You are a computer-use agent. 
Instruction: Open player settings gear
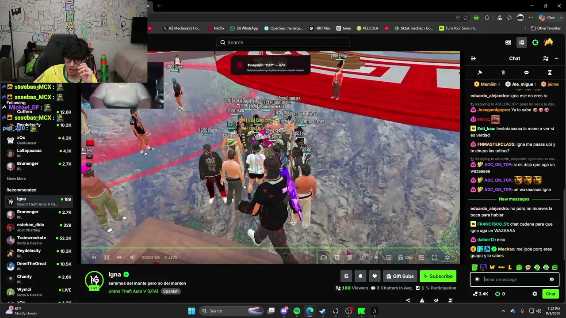(447, 257)
